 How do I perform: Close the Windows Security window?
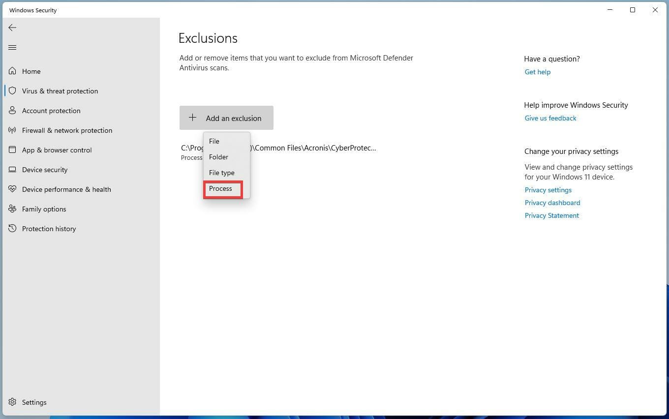(655, 10)
